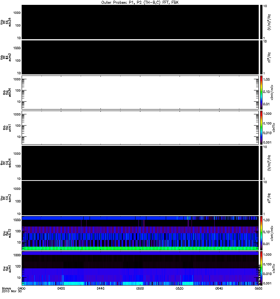Click the rainbow color bar of thc fbk scm1
The height and width of the screenshot is (299, 280).
coord(261,268)
